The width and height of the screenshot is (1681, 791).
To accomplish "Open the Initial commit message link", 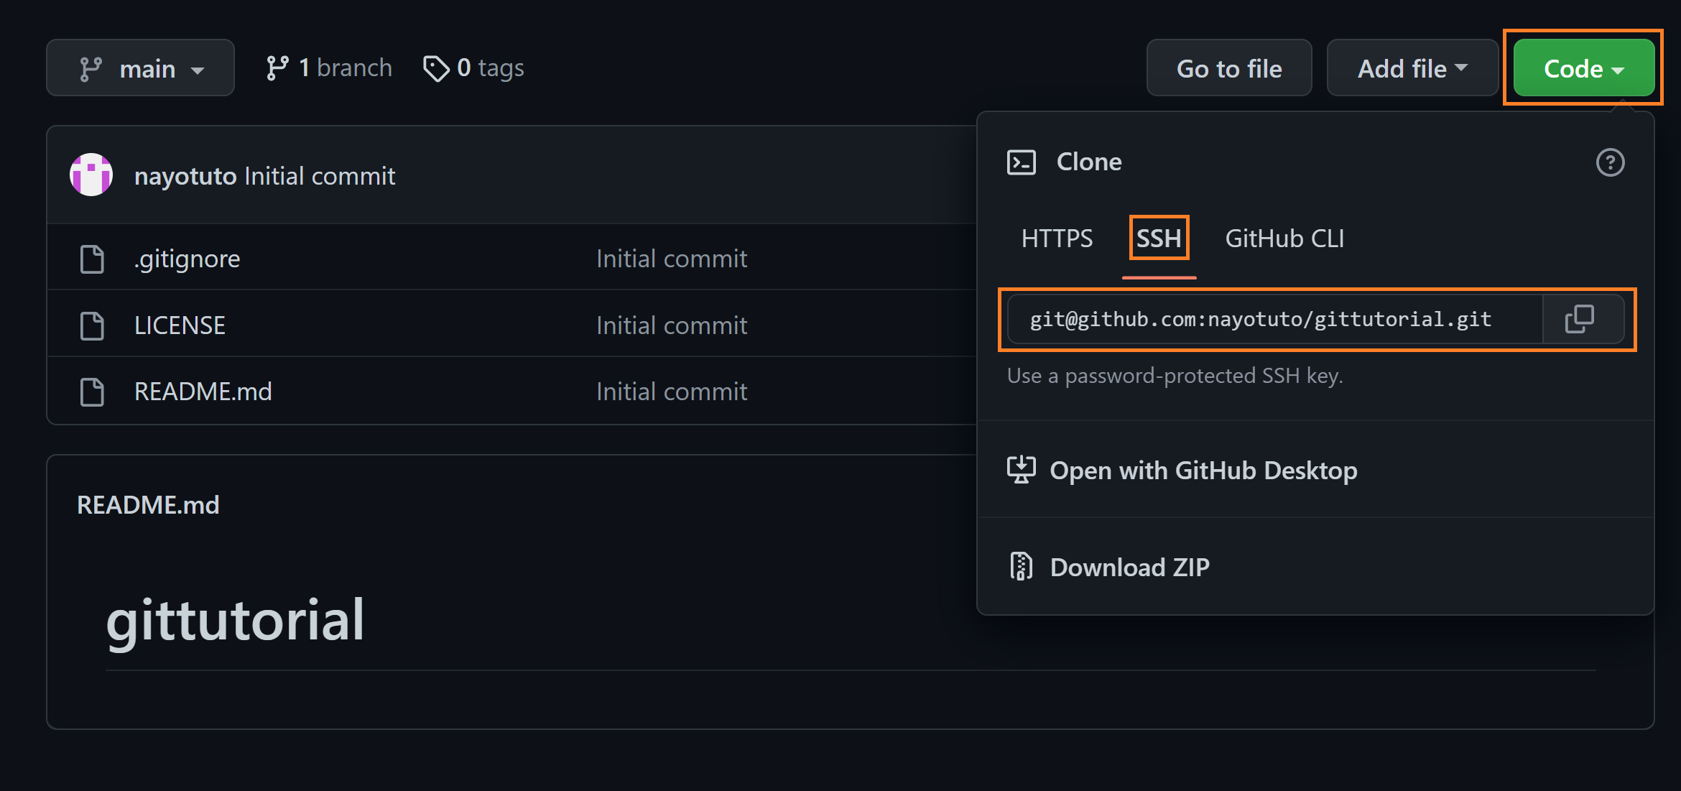I will [320, 176].
